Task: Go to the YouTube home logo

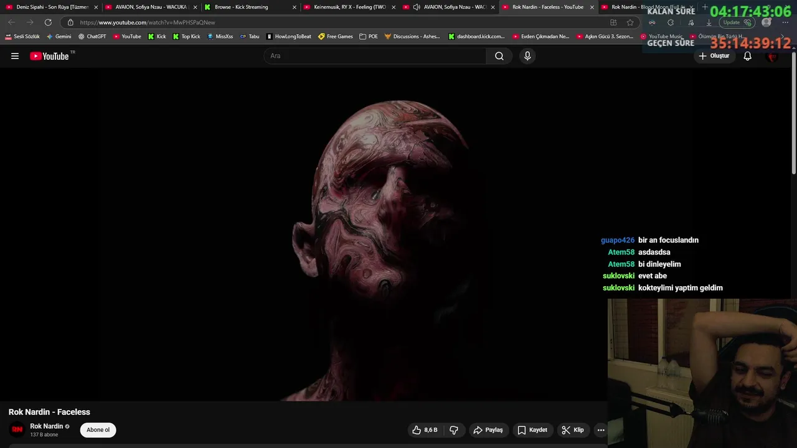Action: point(49,56)
